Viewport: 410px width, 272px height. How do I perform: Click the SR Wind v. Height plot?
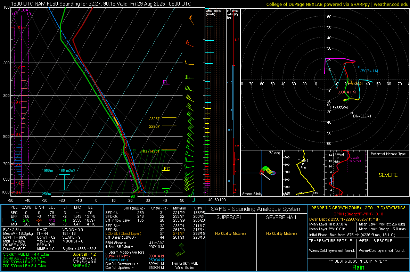tap(346, 173)
